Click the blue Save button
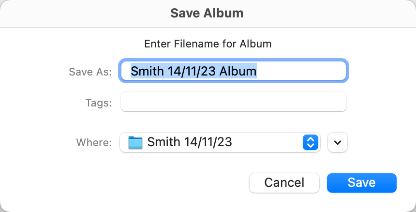Screen dimensions: 416x212 pos(362,182)
